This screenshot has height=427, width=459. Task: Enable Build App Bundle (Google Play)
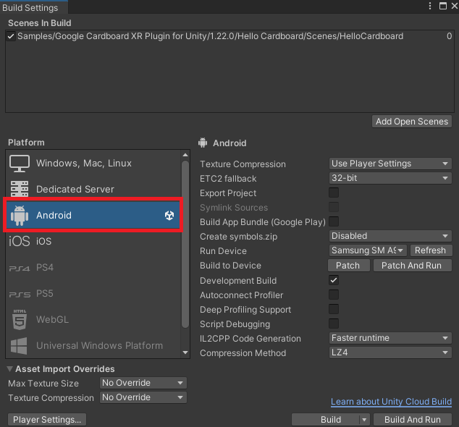[334, 221]
